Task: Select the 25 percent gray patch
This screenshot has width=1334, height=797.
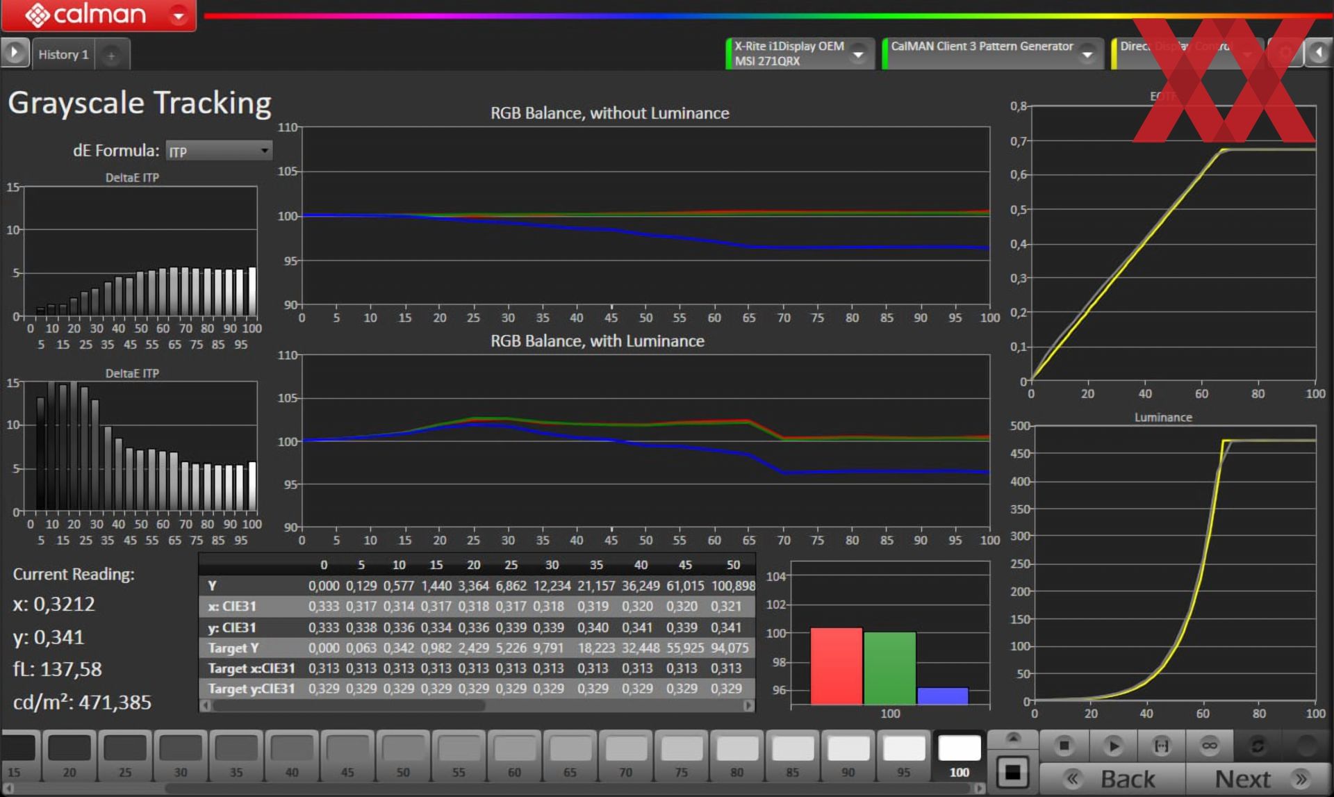Action: (x=125, y=755)
